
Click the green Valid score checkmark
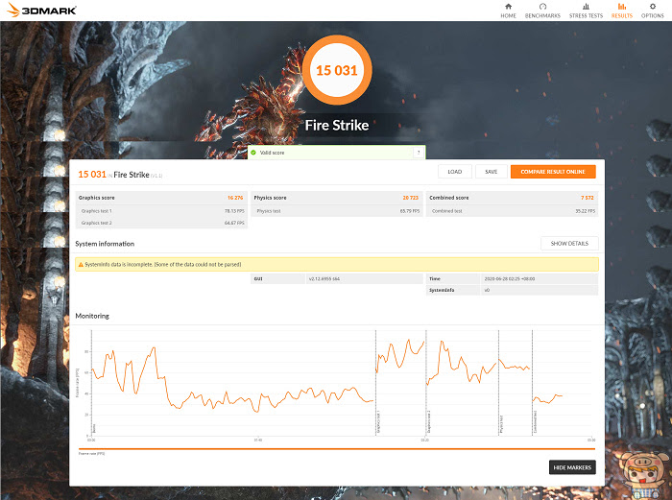click(x=253, y=153)
